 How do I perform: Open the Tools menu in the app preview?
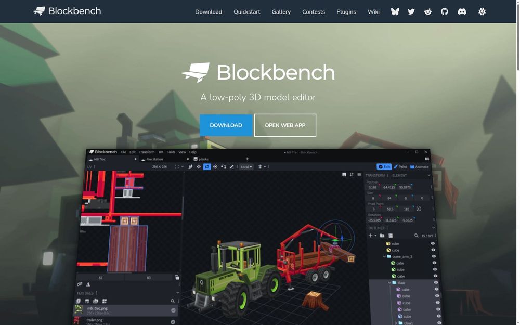[171, 152]
